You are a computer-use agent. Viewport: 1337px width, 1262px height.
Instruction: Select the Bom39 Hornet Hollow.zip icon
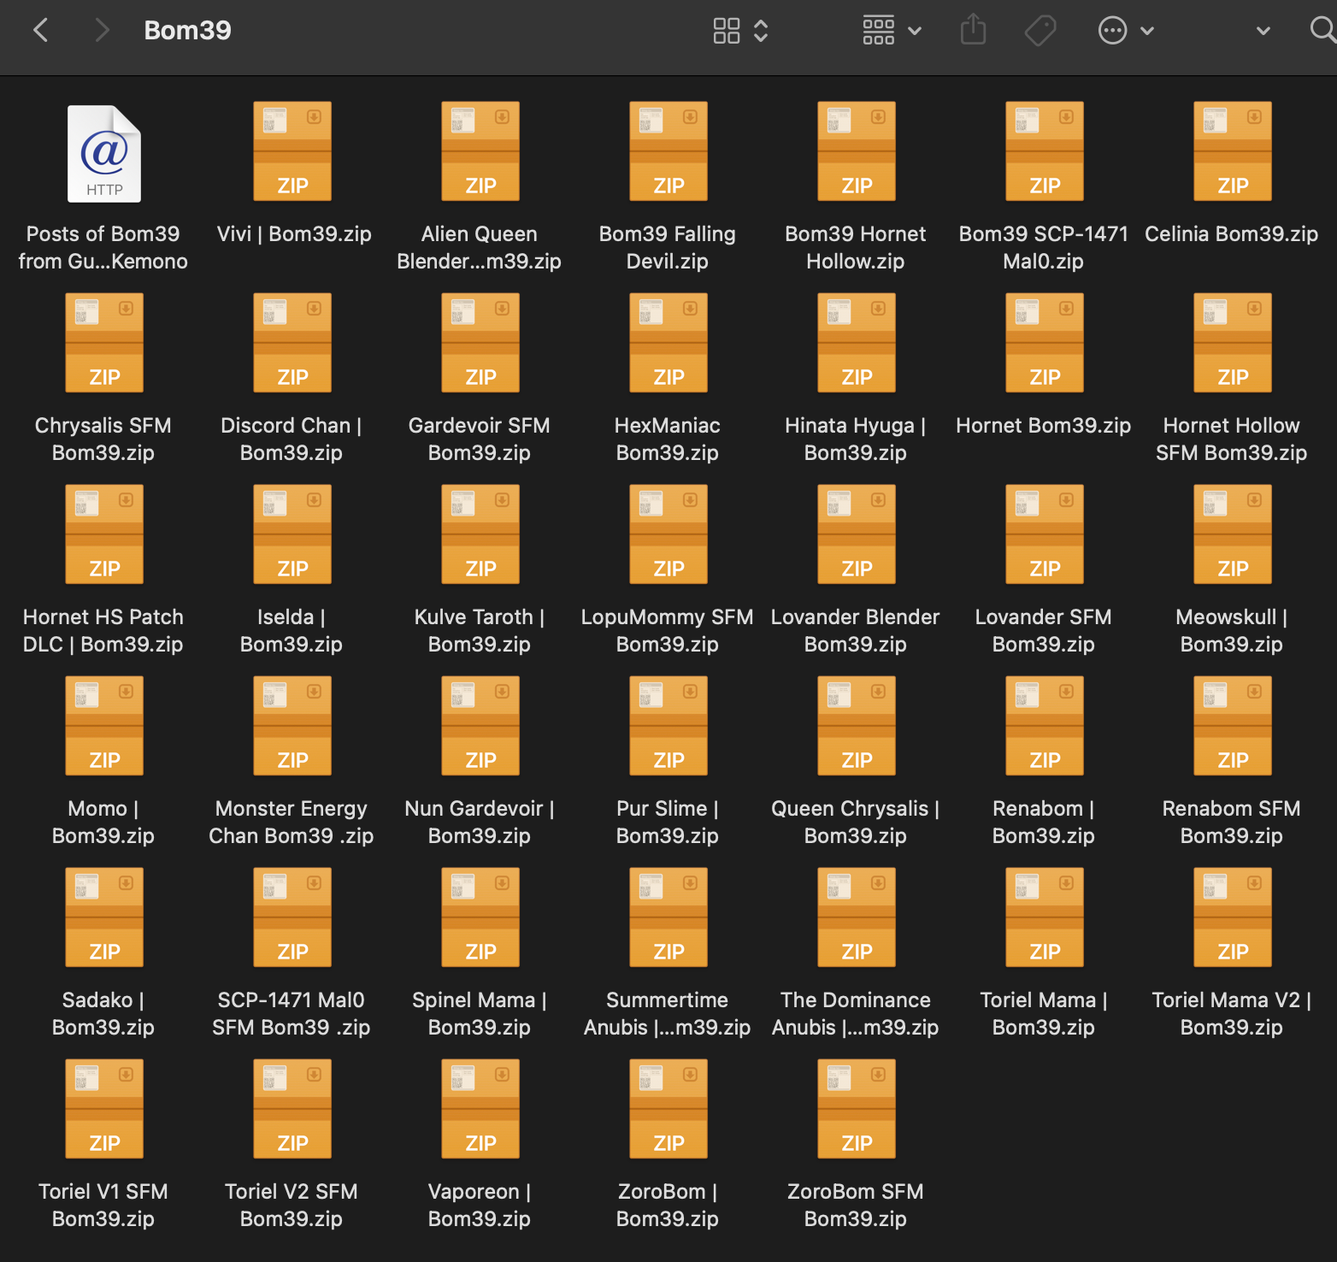point(857,151)
